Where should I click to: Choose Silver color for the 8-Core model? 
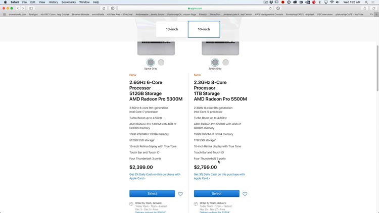[225, 63]
